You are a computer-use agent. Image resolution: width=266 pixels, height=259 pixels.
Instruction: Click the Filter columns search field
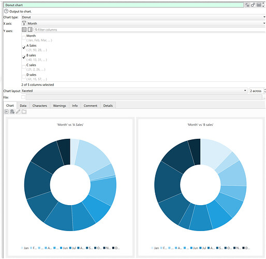[149, 30]
